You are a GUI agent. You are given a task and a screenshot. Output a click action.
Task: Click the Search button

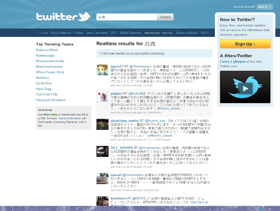click(165, 17)
